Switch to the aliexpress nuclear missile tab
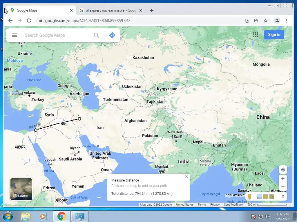 tap(111, 10)
